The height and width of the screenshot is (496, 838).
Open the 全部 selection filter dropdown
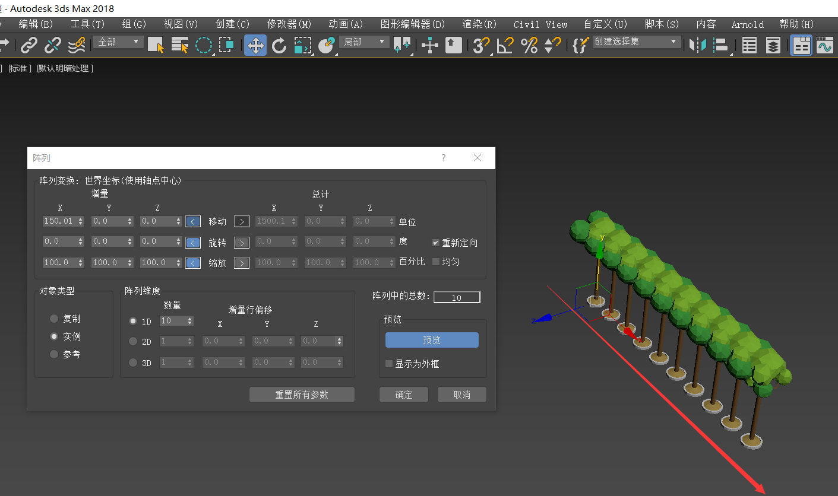(x=118, y=42)
